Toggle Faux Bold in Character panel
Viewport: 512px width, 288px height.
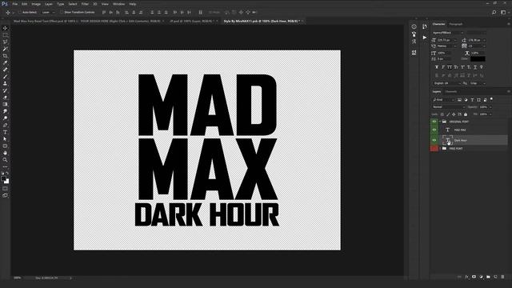click(437, 67)
